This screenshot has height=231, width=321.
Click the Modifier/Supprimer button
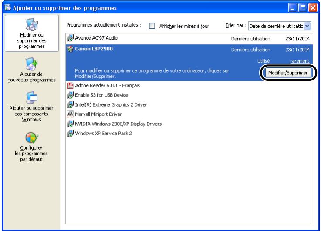tap(288, 73)
